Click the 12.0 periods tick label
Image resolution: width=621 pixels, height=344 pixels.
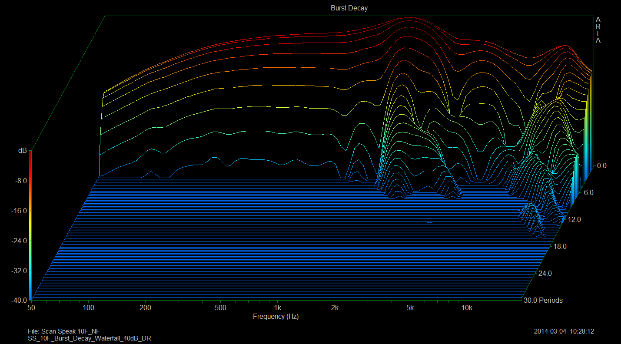tap(574, 219)
